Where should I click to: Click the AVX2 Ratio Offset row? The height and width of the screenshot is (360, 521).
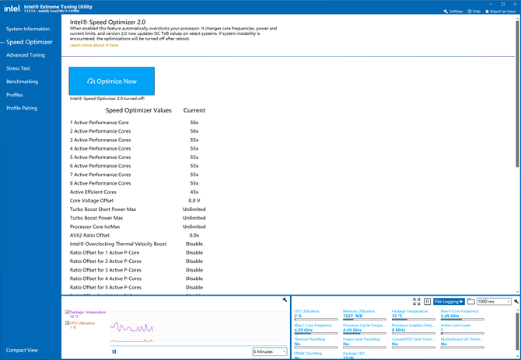click(138, 235)
